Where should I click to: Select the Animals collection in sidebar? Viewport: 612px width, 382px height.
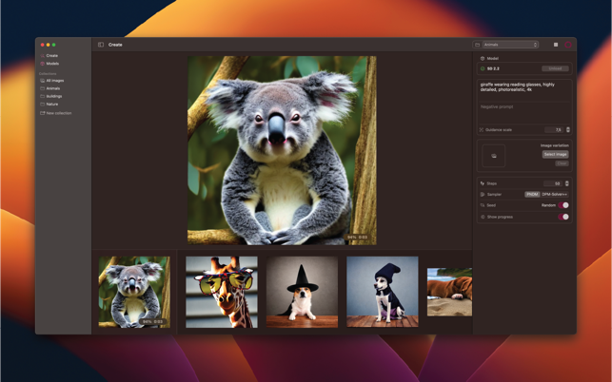[50, 88]
